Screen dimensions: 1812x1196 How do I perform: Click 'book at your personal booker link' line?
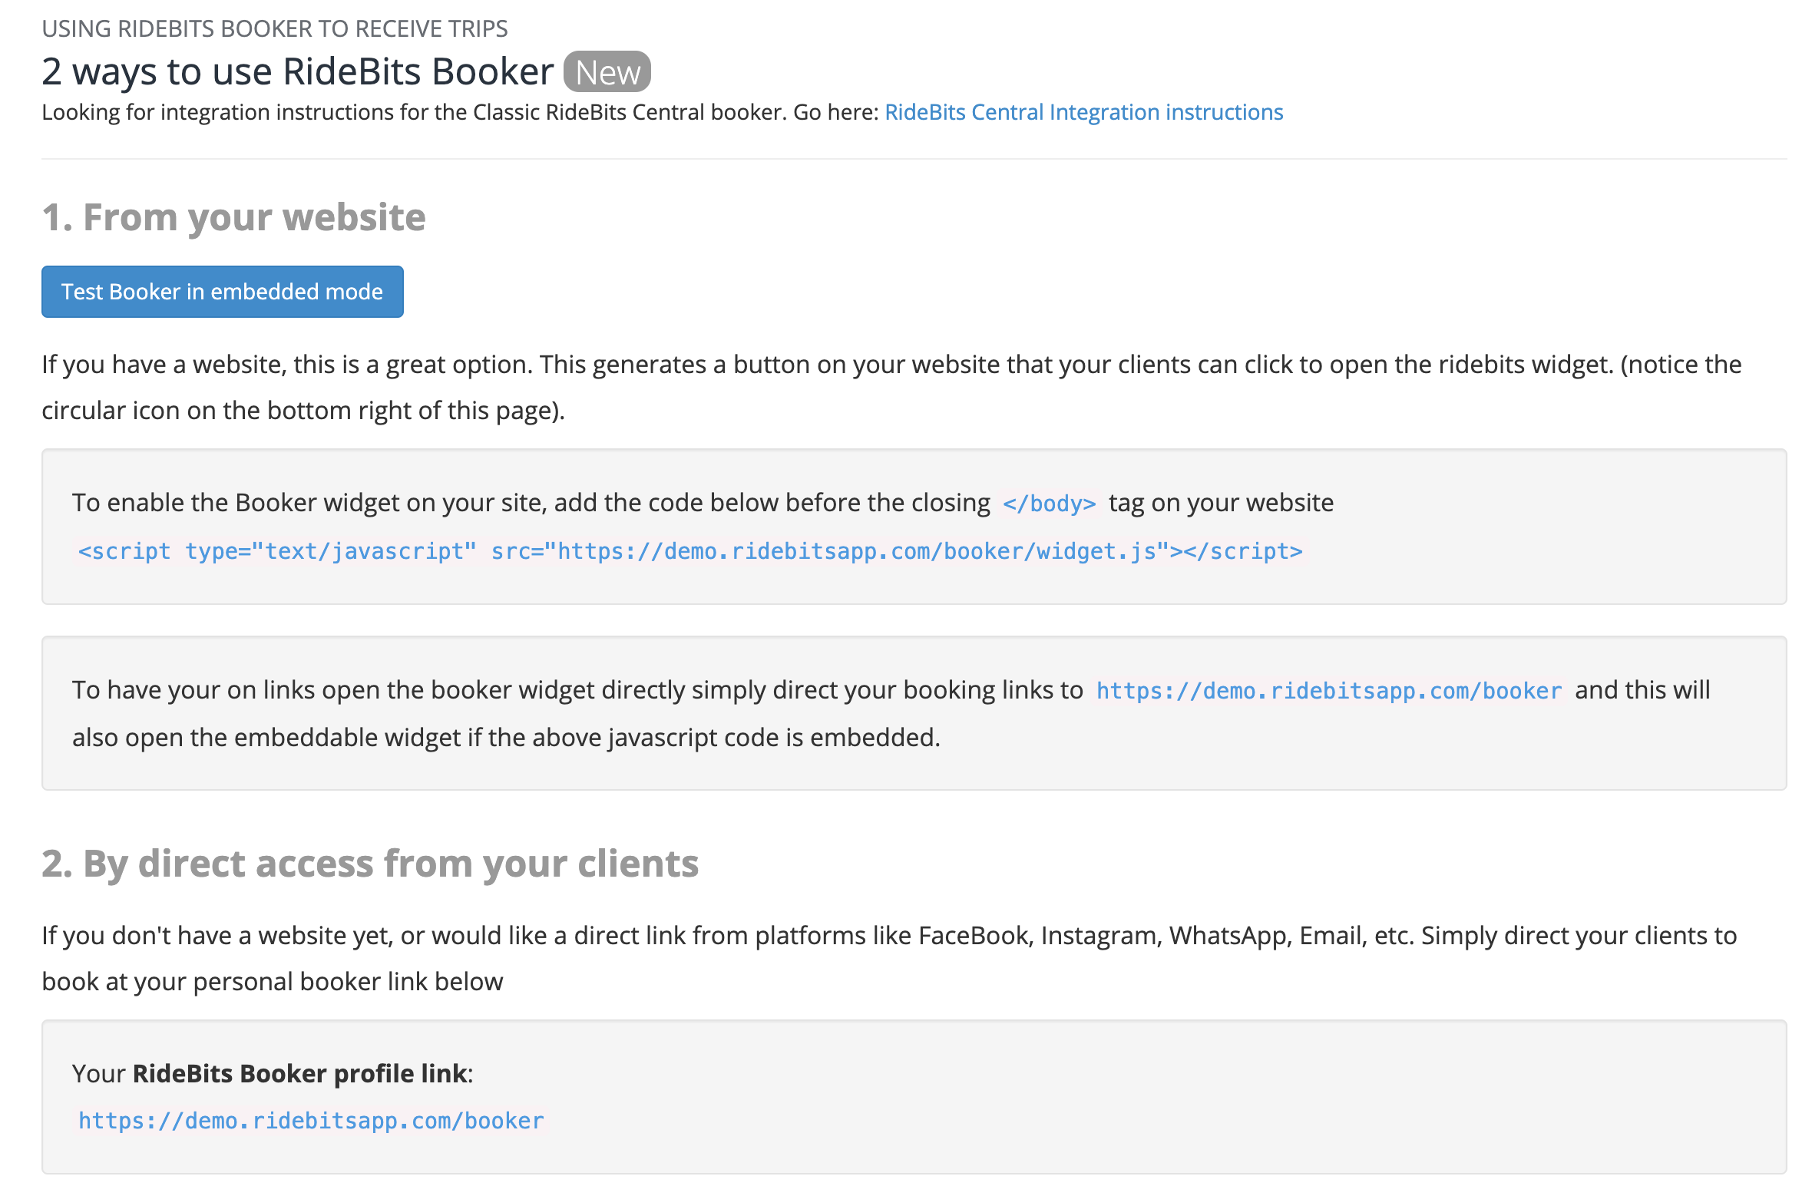click(272, 982)
